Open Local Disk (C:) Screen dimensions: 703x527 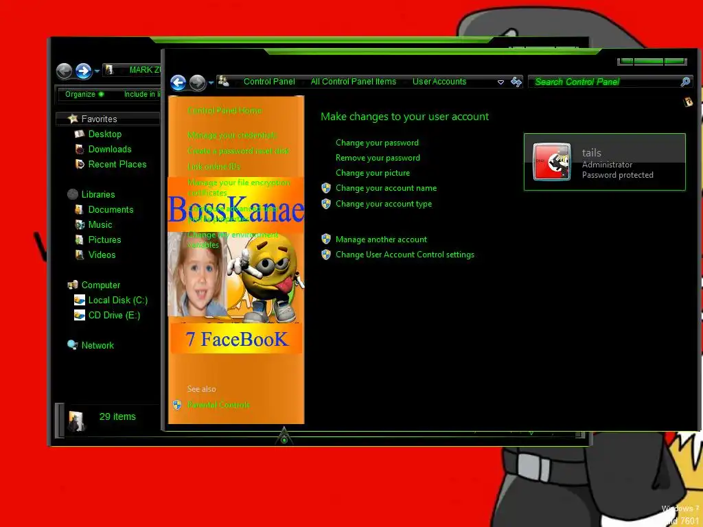[118, 301]
